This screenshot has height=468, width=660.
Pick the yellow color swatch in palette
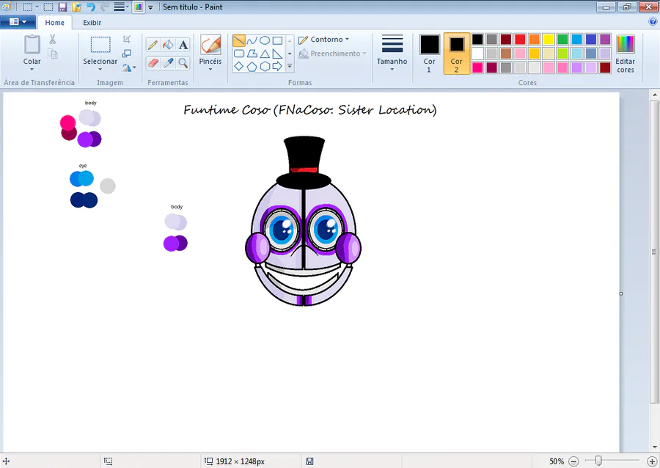pos(549,40)
